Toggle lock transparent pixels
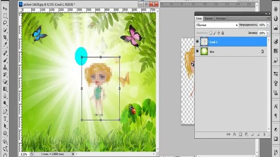280x157 pixels. [x=211, y=33]
